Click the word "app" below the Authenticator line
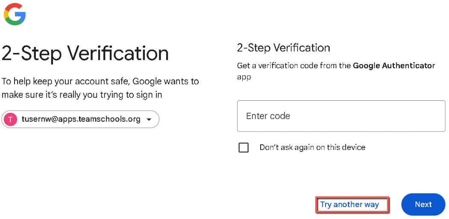 (x=244, y=77)
